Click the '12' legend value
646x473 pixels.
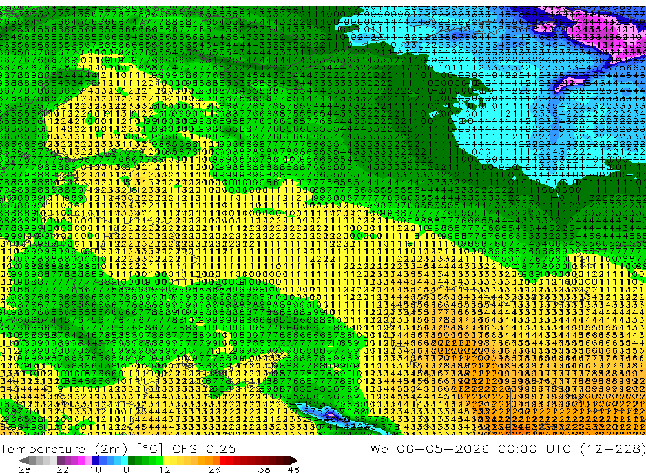coord(164,470)
